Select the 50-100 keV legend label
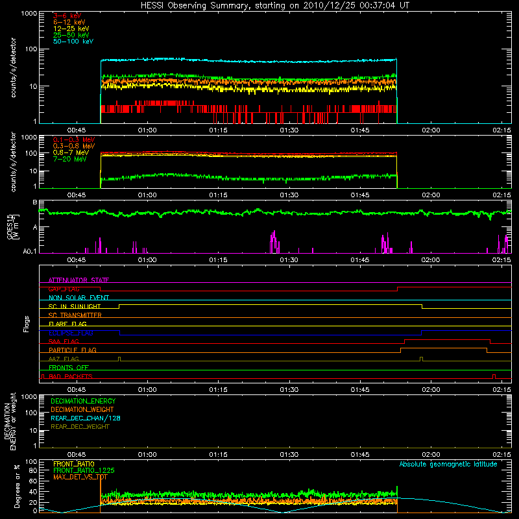Viewport: 519px width, 519px height. [x=73, y=42]
